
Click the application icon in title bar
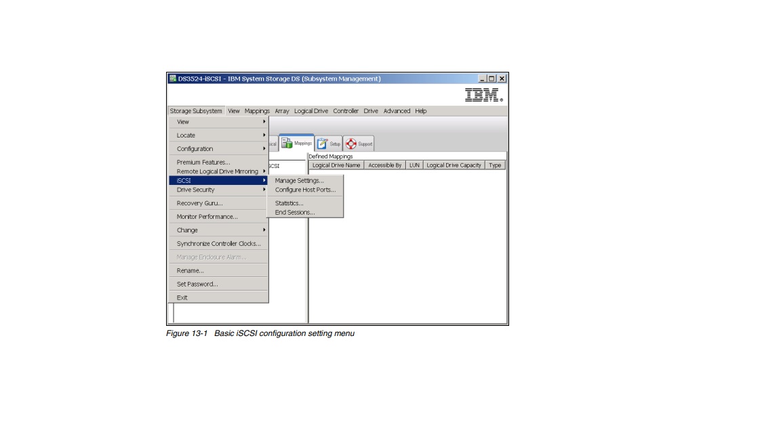point(172,79)
